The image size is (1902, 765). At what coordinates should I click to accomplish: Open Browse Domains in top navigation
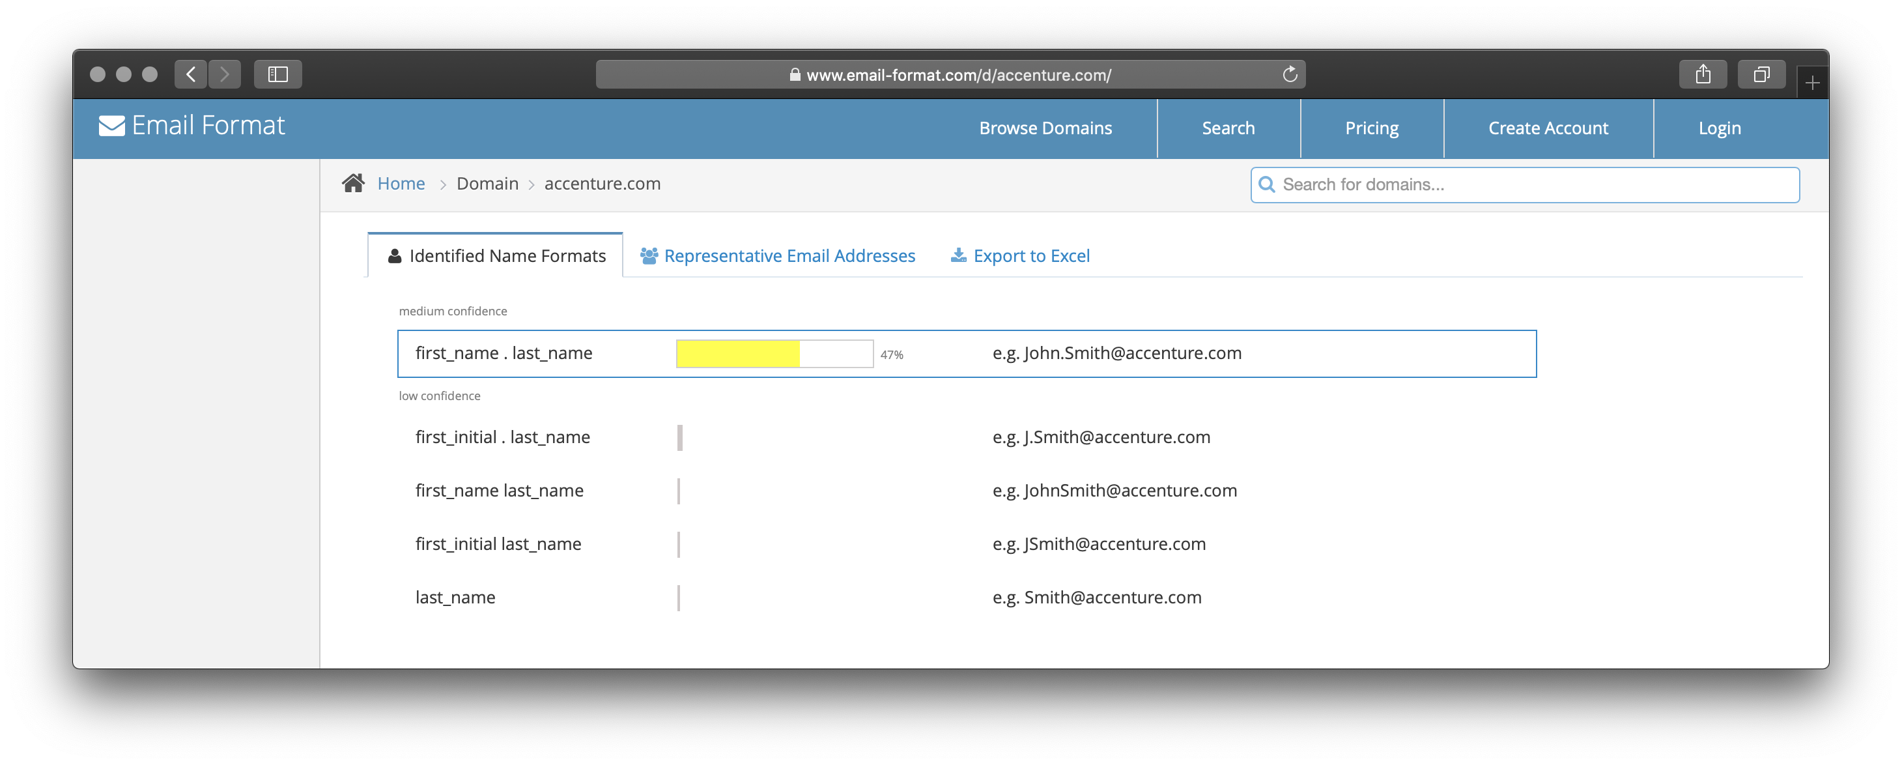click(x=1045, y=128)
